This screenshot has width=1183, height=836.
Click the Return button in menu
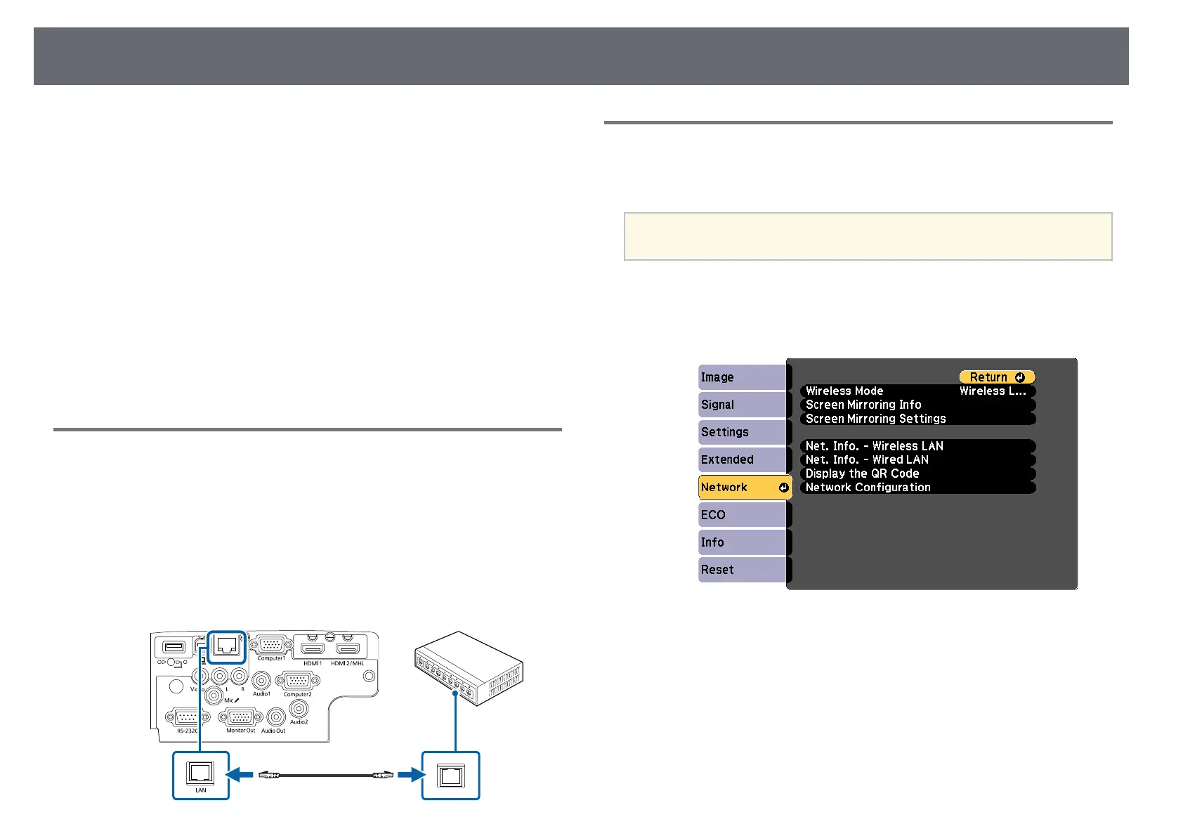pyautogui.click(x=997, y=377)
